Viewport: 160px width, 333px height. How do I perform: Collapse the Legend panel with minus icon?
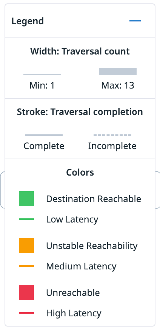pos(135,21)
